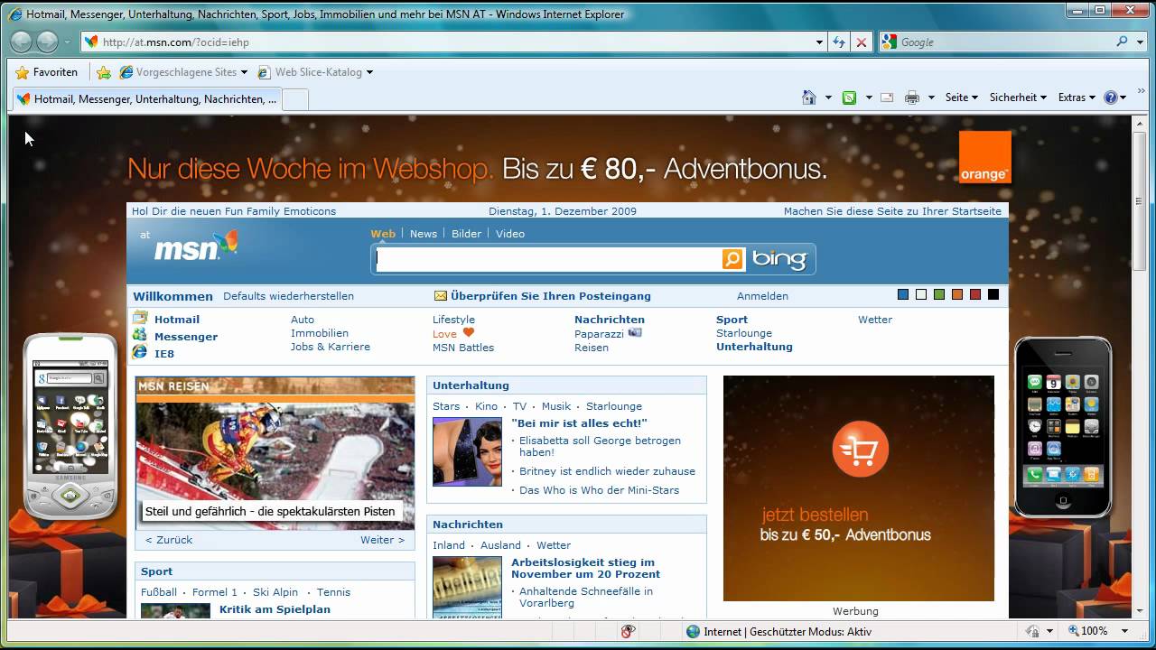Stop loading with the red X icon
The image size is (1156, 650).
(x=862, y=42)
